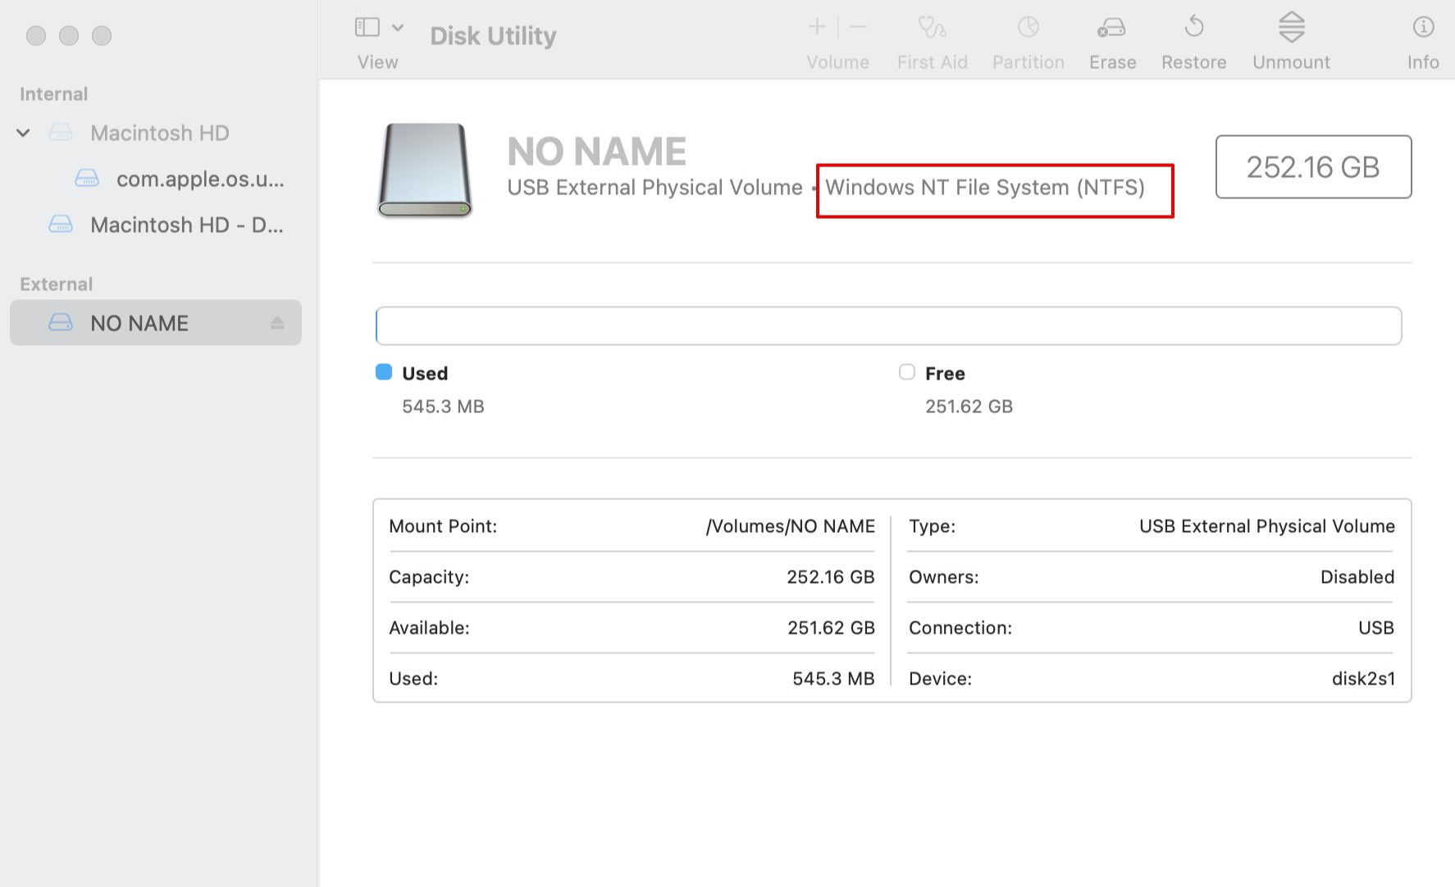1455x887 pixels.
Task: Click the Type table value
Action: click(1267, 526)
